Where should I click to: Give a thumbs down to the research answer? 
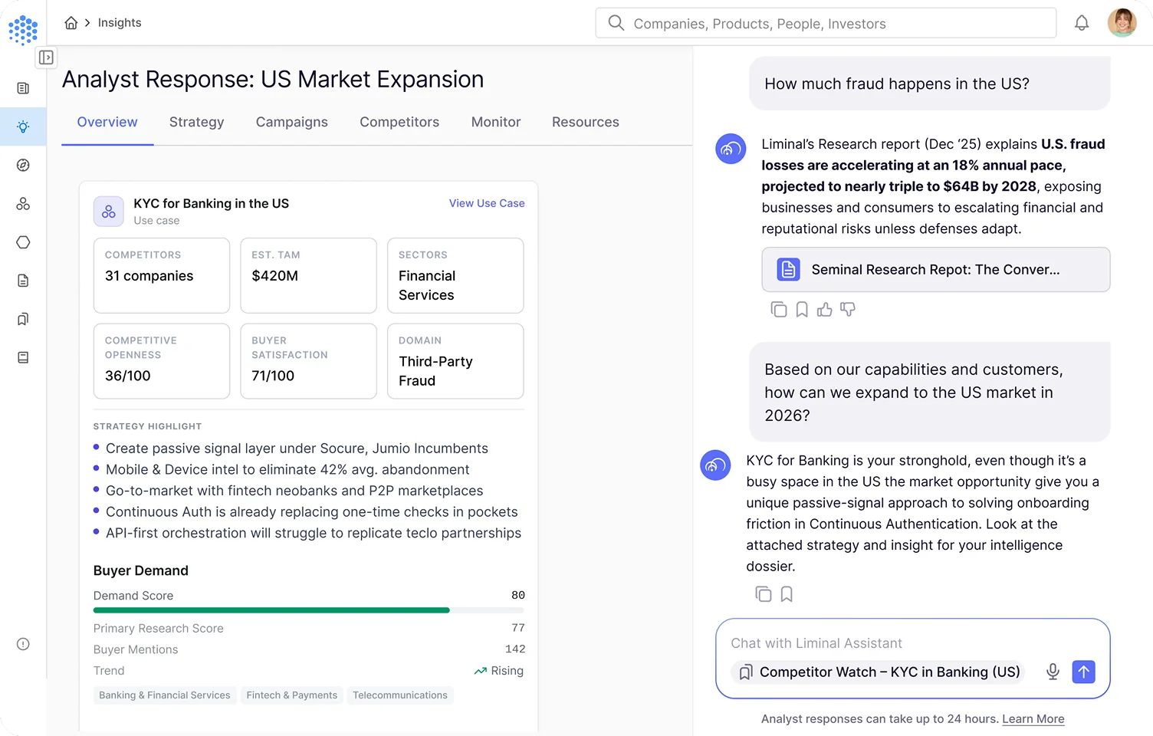(x=848, y=309)
